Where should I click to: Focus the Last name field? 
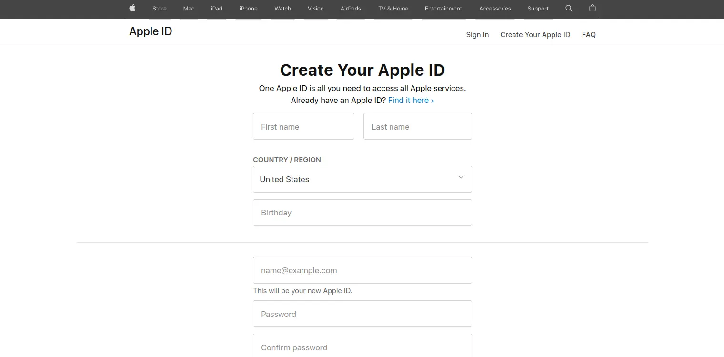[x=418, y=126]
